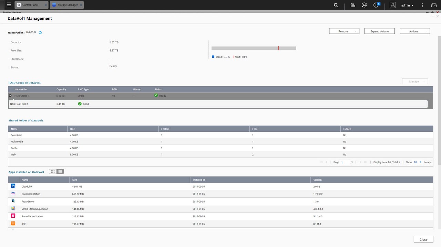Sort shared folders by Folders column
This screenshot has width=441, height=247.
(204, 129)
